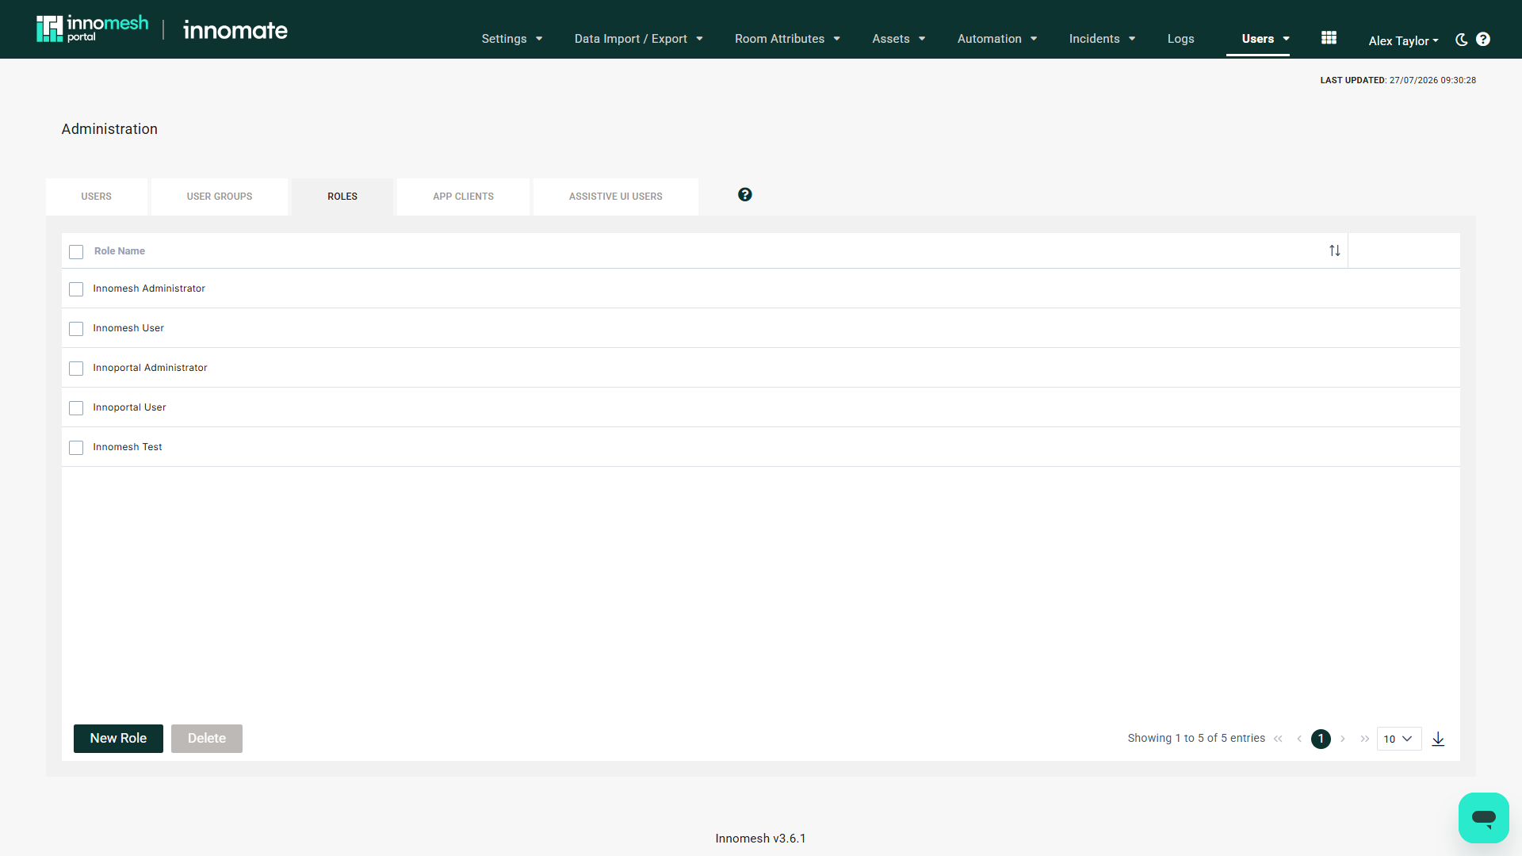The width and height of the screenshot is (1522, 856).
Task: Click the Innomesh v3.6.1 version text
Action: pos(760,839)
